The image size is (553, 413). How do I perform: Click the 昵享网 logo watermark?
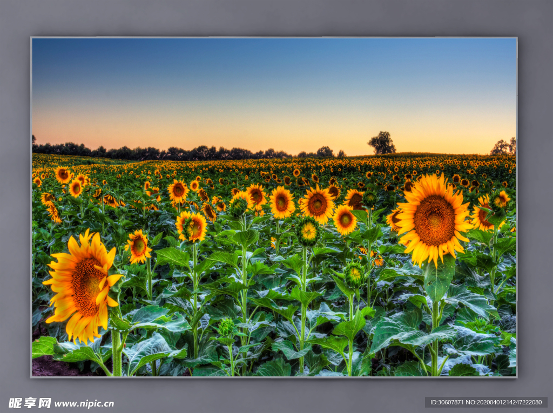pos(30,403)
